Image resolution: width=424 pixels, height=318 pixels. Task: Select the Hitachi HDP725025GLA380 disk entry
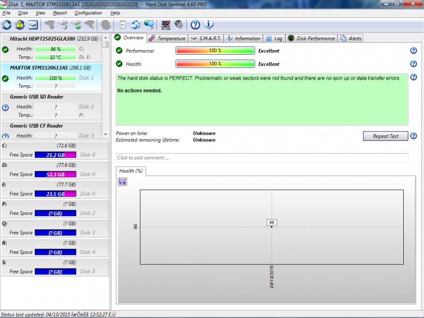point(51,48)
